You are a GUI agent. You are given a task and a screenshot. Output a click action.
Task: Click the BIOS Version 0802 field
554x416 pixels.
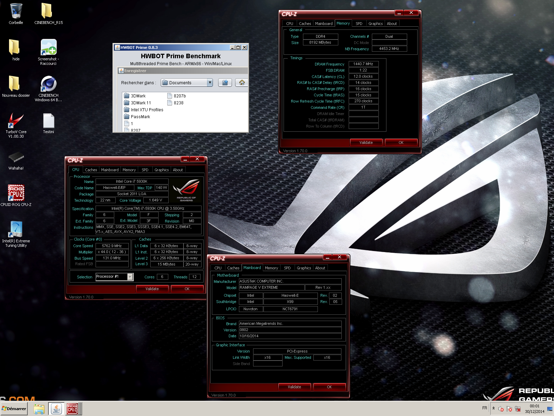point(290,330)
